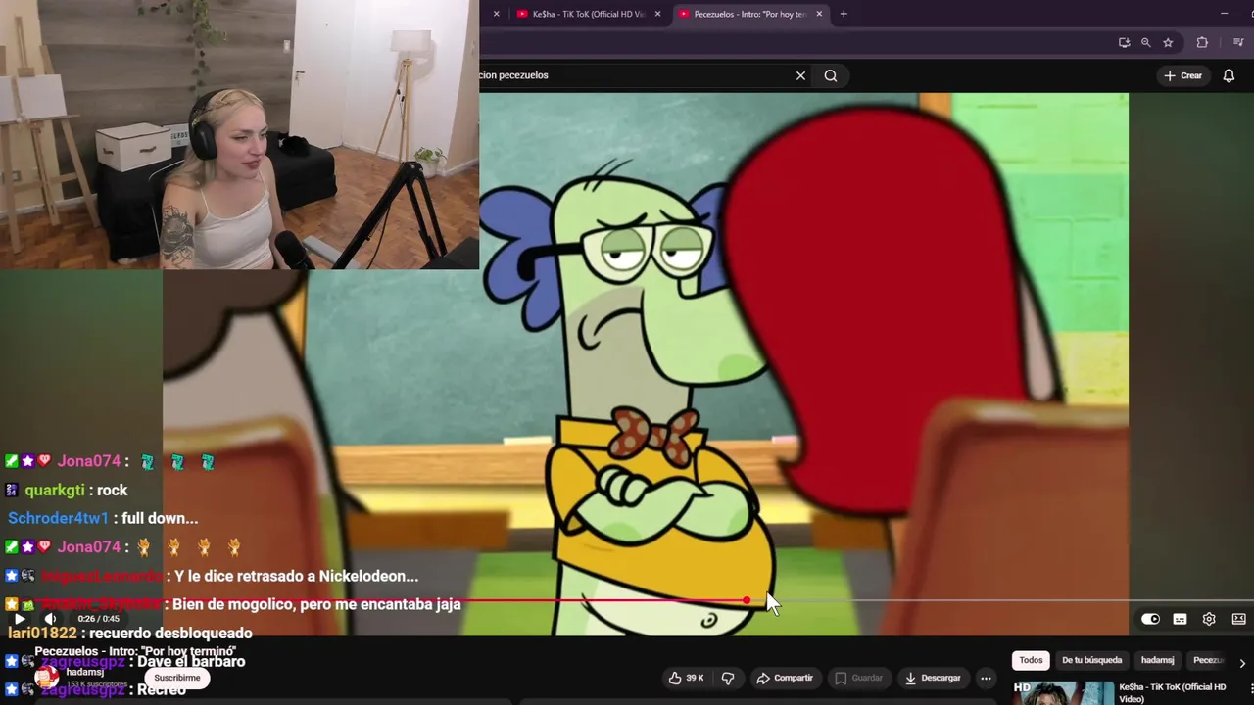Screen dimensions: 1254x705
Task: Save the video with Guardar
Action: coord(858,678)
